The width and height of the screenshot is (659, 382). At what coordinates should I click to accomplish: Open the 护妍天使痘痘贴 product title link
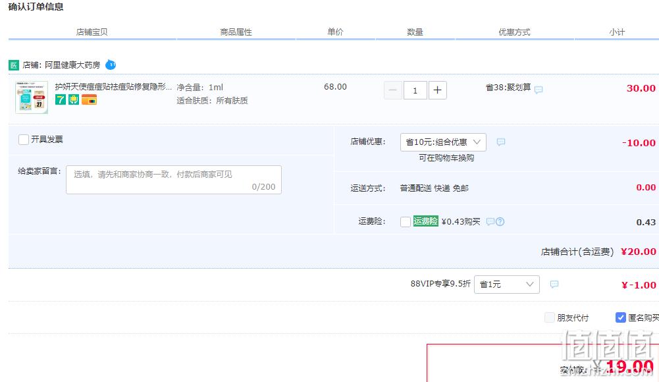click(x=113, y=86)
